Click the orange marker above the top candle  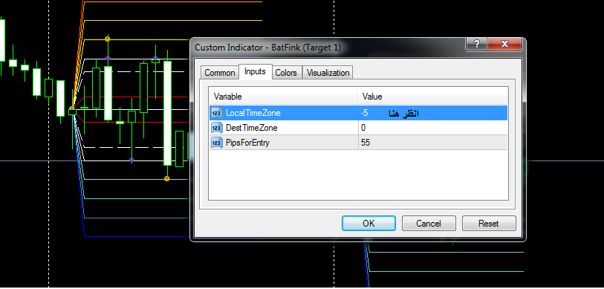[x=108, y=39]
